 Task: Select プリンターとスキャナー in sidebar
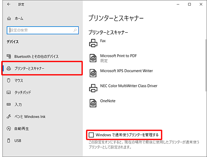43,68
